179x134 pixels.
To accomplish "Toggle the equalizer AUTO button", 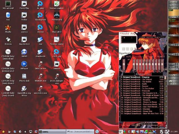I will 129,57.
